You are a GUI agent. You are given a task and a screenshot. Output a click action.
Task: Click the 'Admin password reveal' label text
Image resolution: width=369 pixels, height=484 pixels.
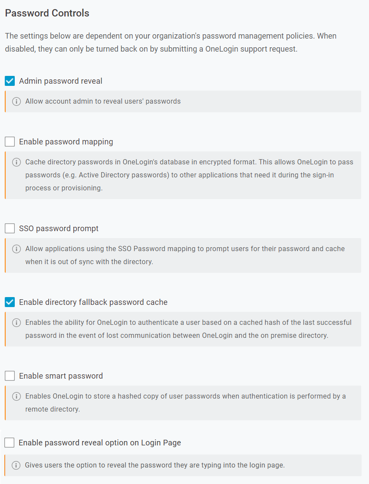61,81
